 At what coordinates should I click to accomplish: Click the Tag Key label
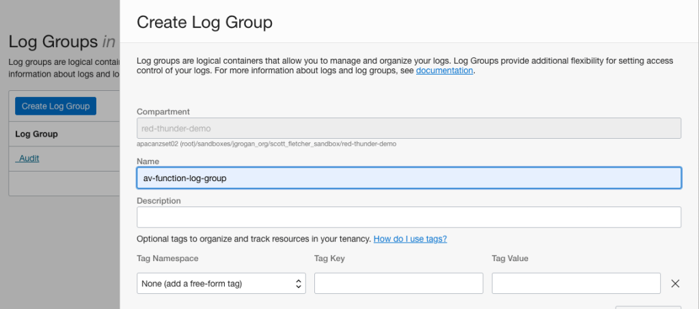330,258
